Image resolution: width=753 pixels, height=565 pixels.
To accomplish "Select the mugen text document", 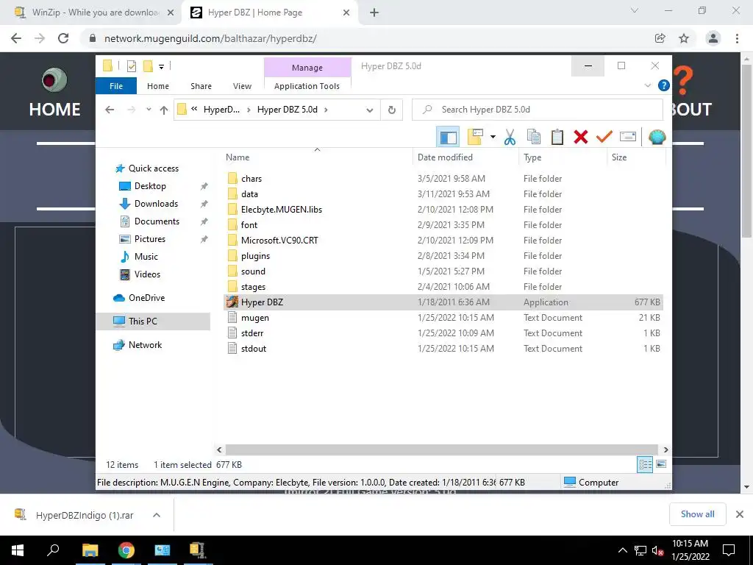I will 254,318.
